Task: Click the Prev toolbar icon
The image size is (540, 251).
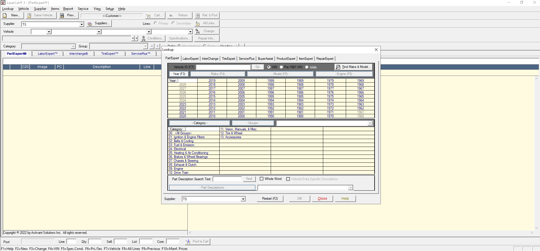Action: coord(62,16)
